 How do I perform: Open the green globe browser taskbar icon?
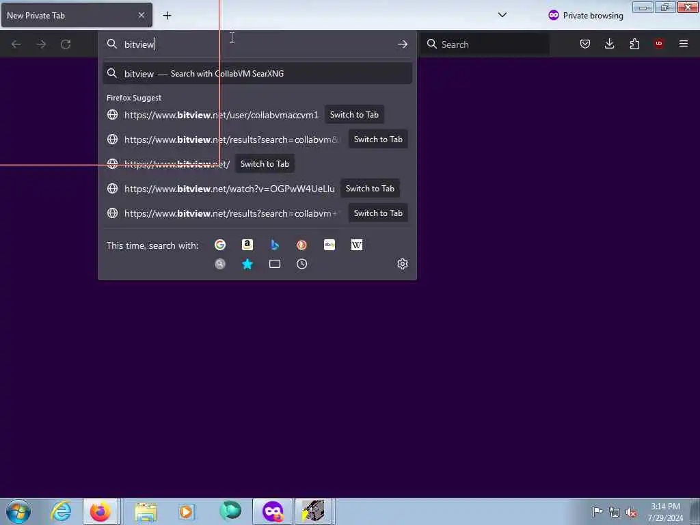230,511
